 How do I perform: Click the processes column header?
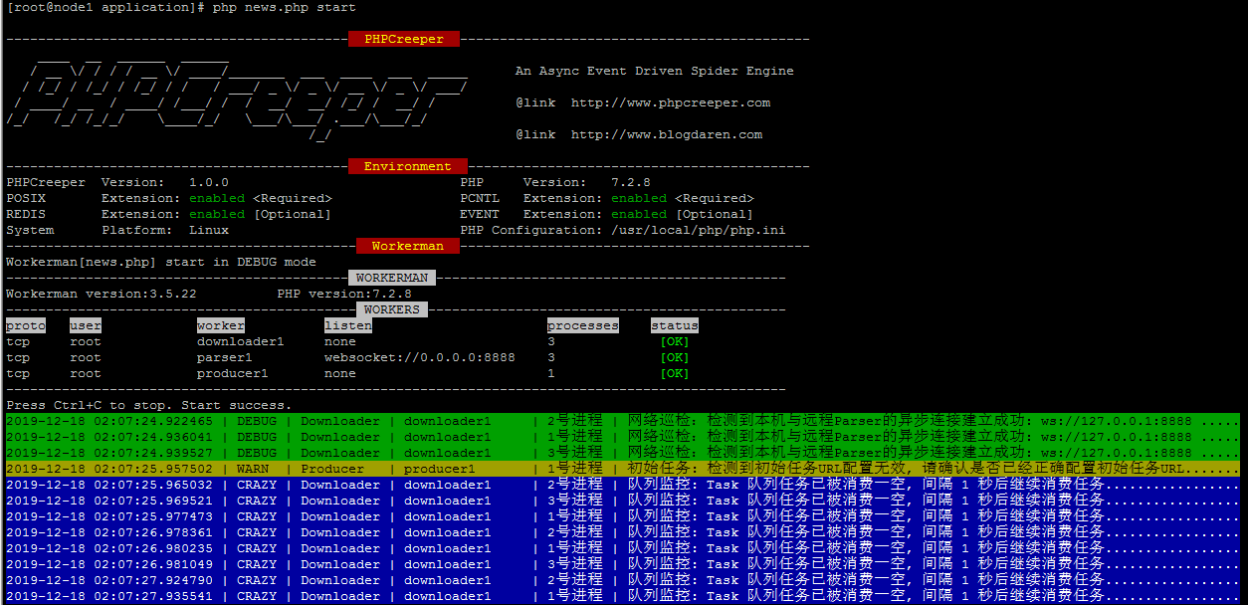tap(582, 325)
